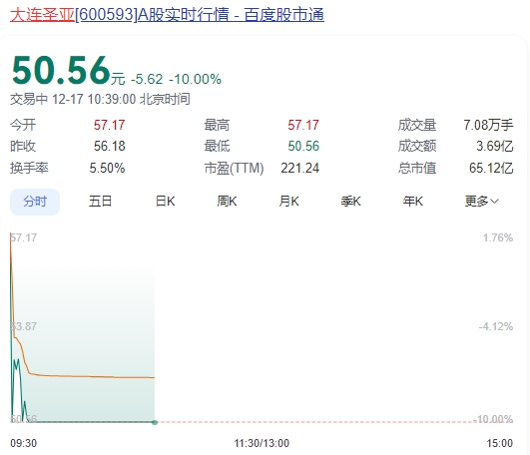Click the 换手率 label
Image resolution: width=530 pixels, height=455 pixels.
[29, 168]
